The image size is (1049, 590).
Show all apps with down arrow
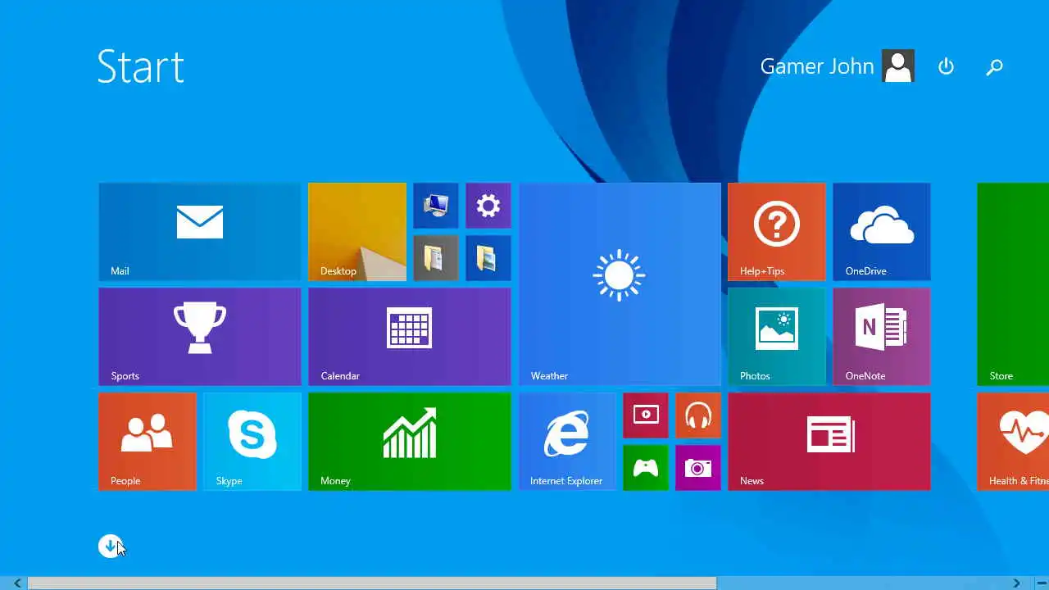tap(110, 546)
